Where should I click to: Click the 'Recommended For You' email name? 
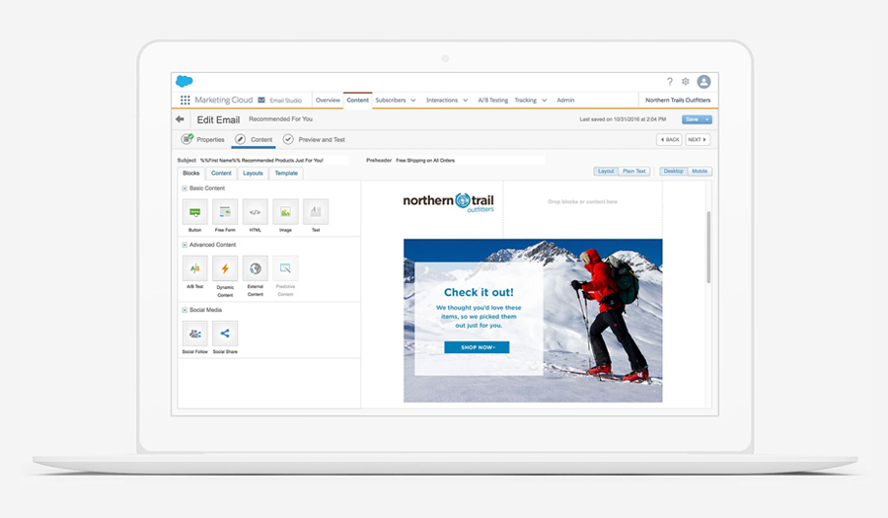pyautogui.click(x=281, y=118)
